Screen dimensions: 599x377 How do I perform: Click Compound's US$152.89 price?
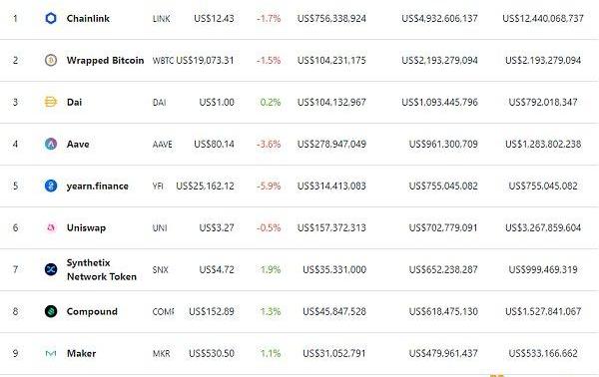(212, 312)
